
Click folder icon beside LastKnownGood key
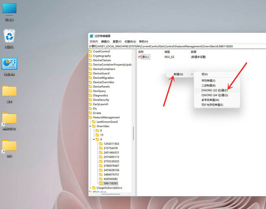(94, 122)
